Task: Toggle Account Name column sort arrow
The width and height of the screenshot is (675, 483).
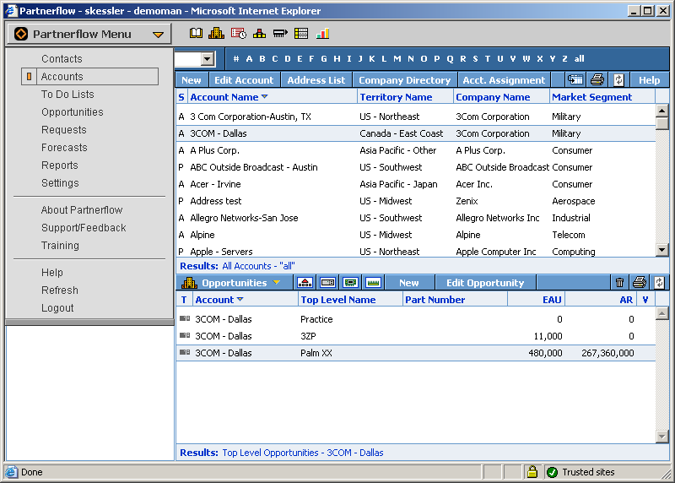Action: pyautogui.click(x=264, y=96)
